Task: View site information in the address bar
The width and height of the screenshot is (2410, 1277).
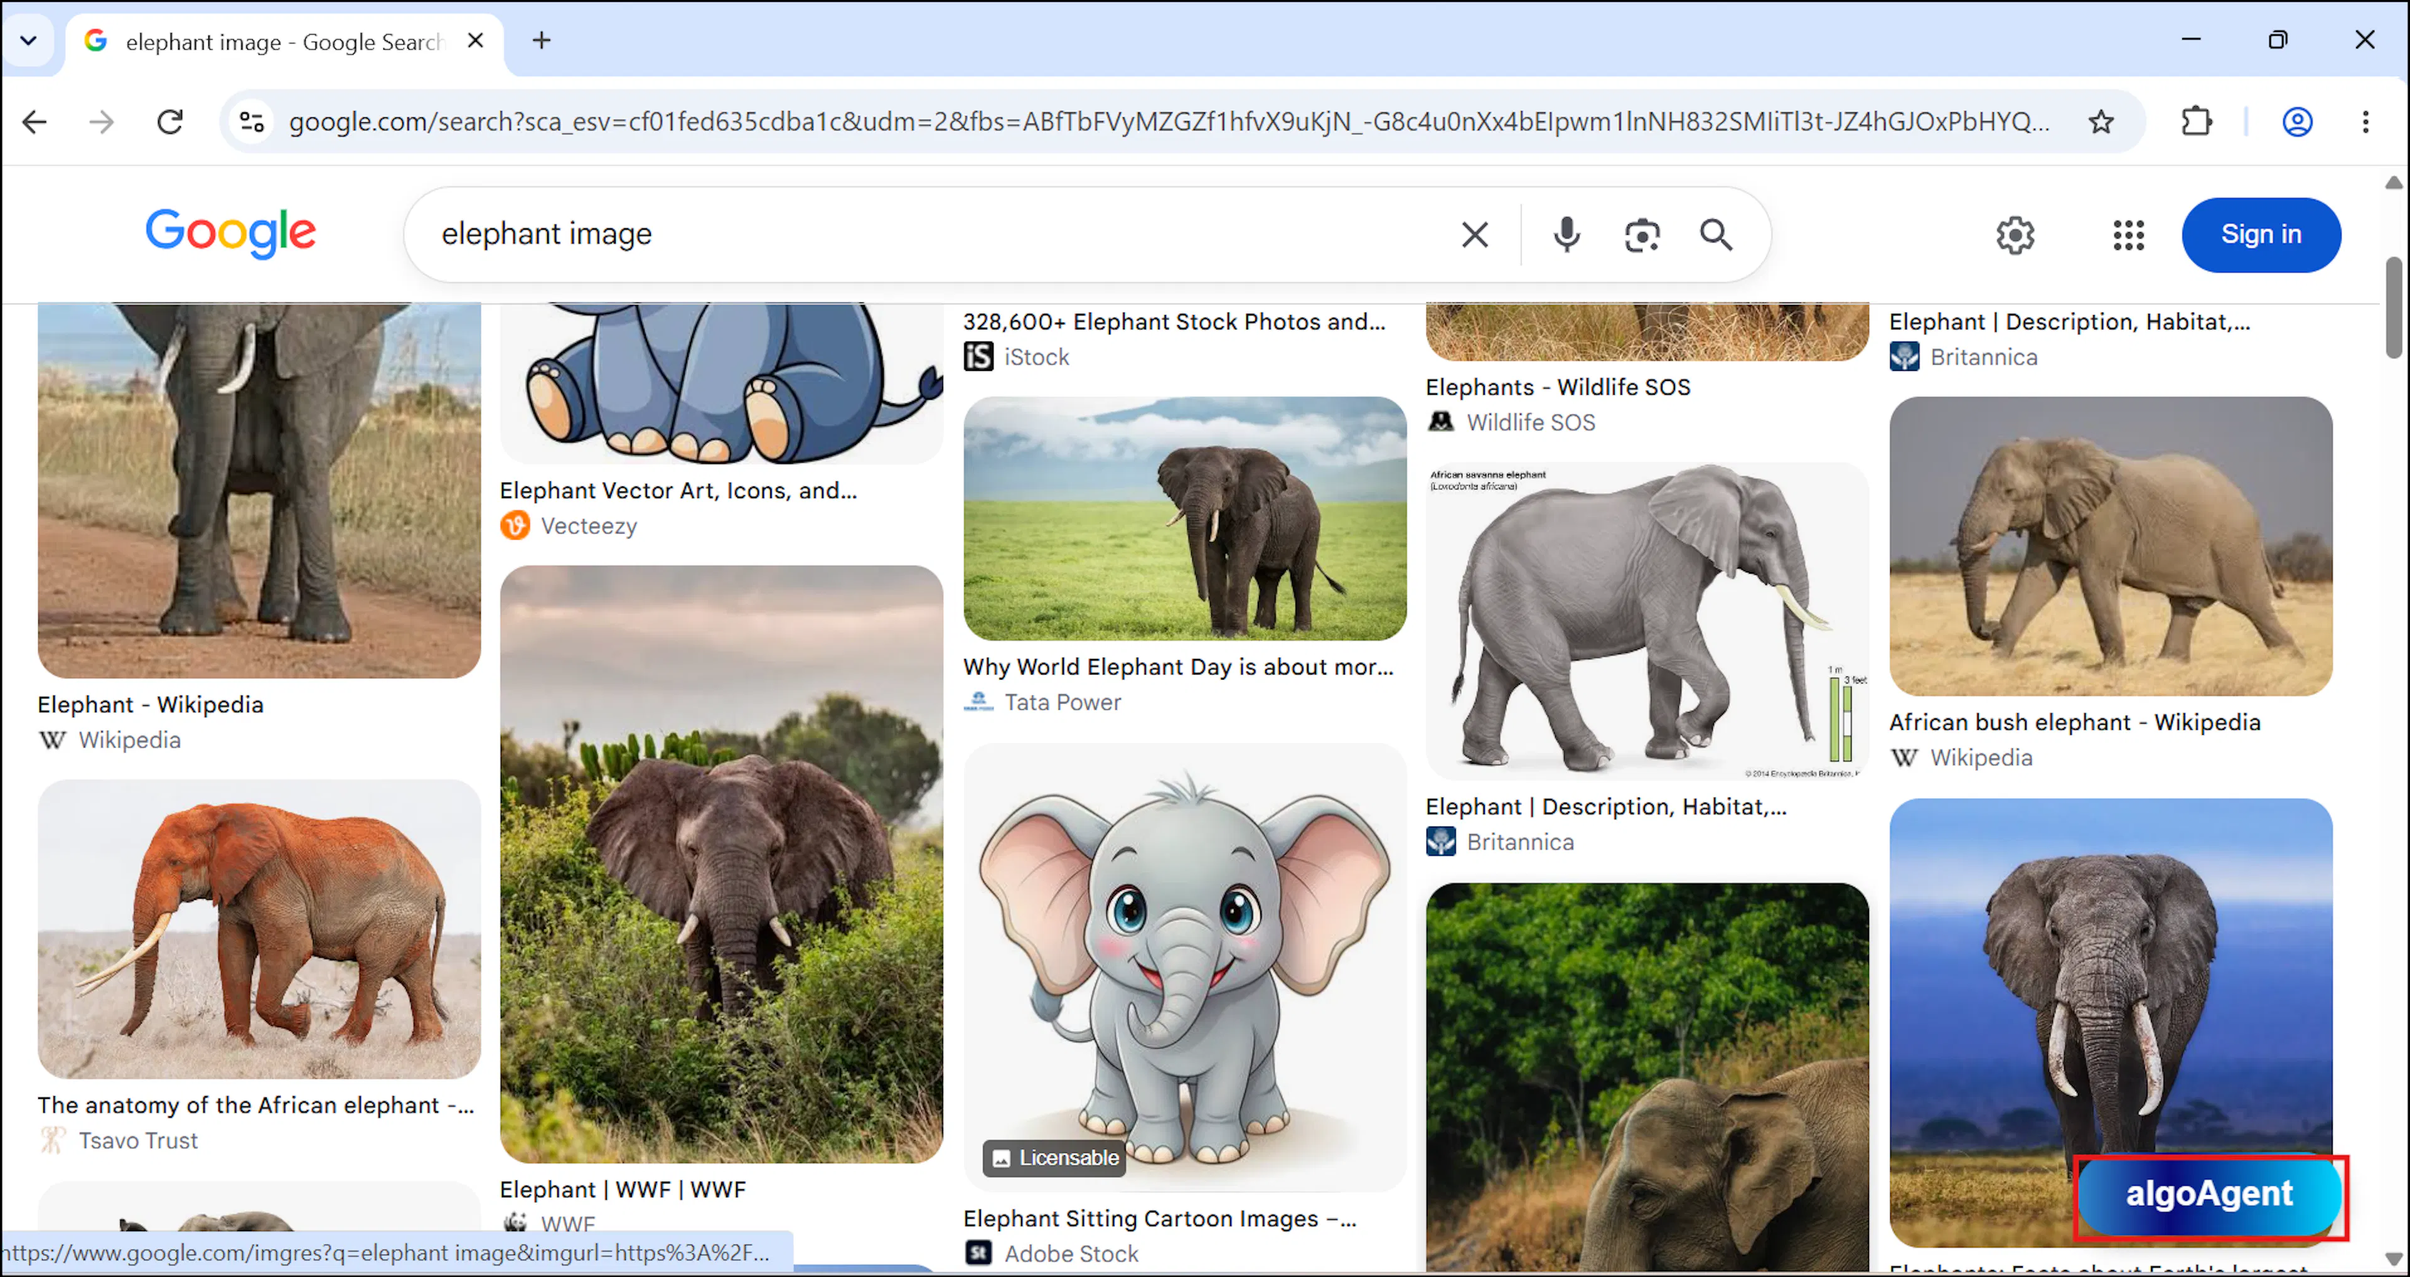Action: [x=252, y=122]
